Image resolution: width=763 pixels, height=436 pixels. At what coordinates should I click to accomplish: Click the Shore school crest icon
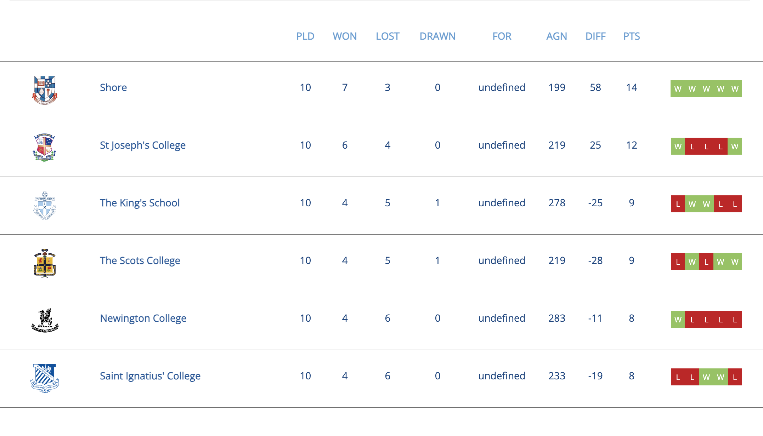(x=45, y=90)
